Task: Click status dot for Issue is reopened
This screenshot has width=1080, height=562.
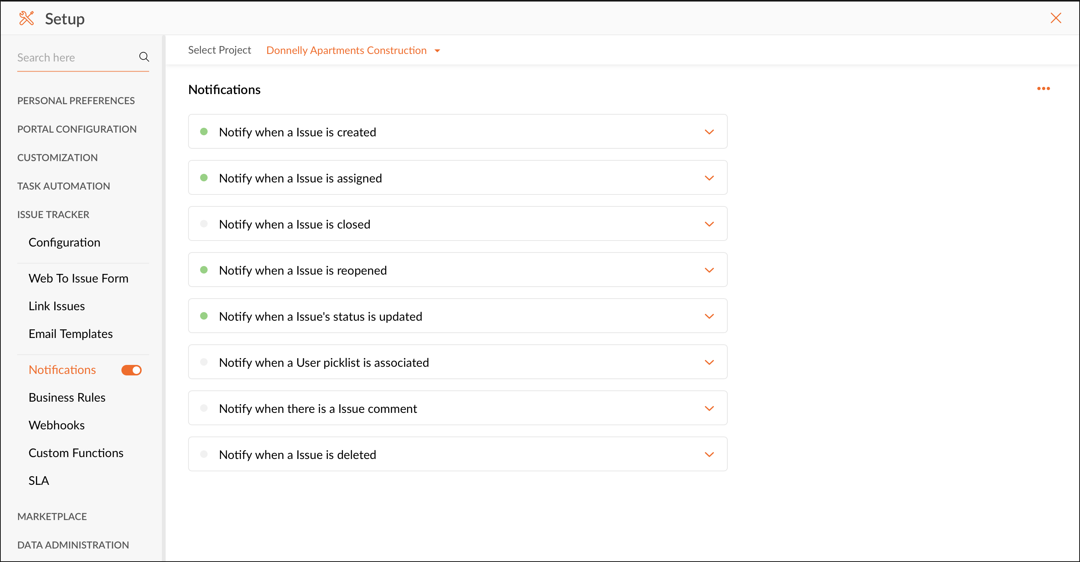Action: pos(204,270)
